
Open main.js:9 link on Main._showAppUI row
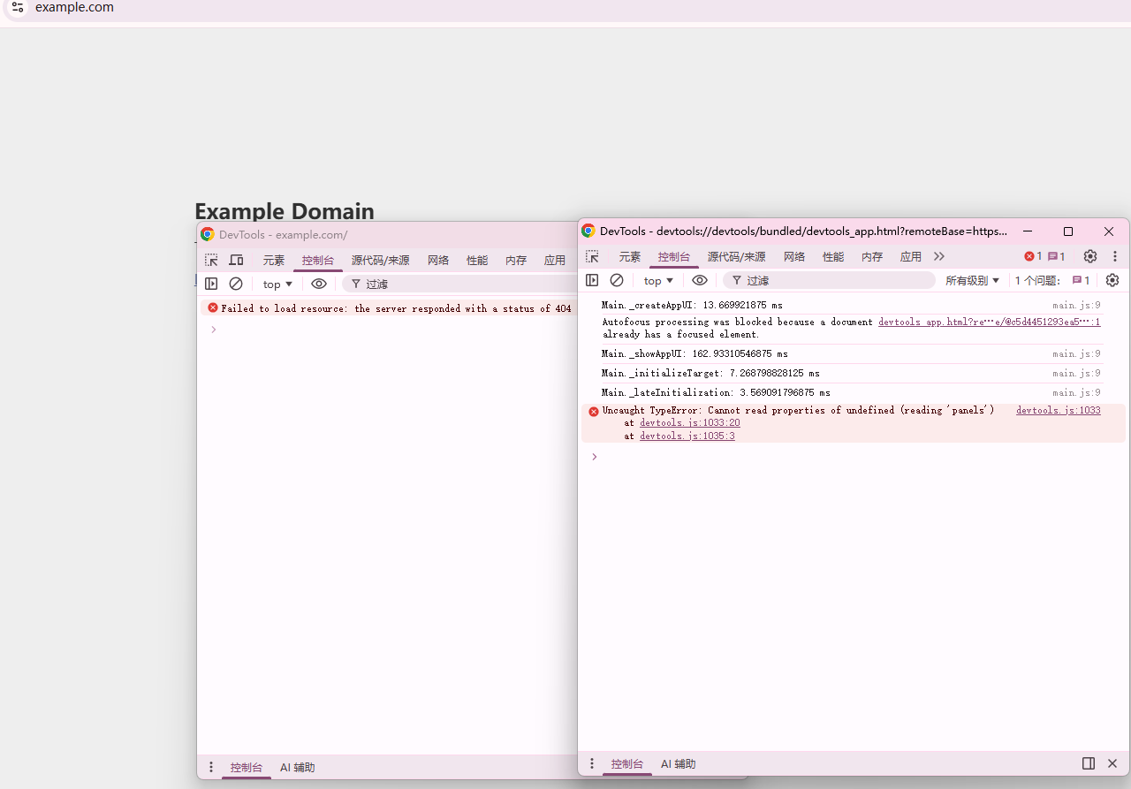pyautogui.click(x=1076, y=353)
